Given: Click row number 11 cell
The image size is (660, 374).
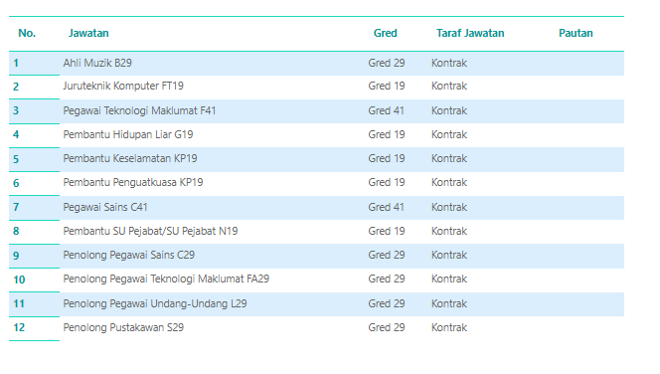Looking at the screenshot, I should 34,304.
